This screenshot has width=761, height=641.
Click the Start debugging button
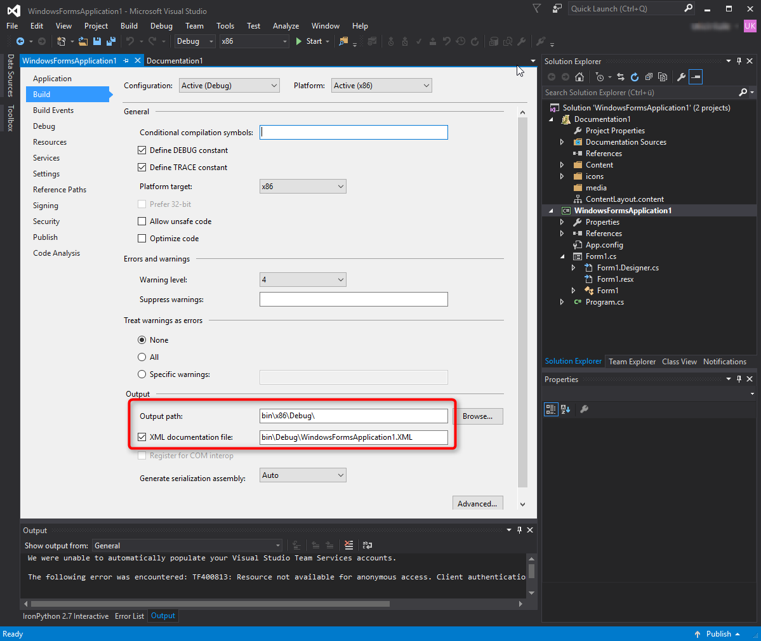309,41
